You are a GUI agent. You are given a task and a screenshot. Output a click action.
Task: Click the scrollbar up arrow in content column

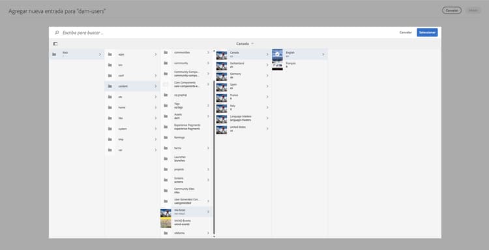pos(214,50)
